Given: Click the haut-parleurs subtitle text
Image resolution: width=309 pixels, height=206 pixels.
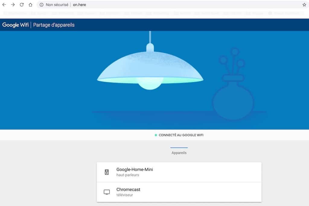Looking at the screenshot, I should click(x=128, y=175).
